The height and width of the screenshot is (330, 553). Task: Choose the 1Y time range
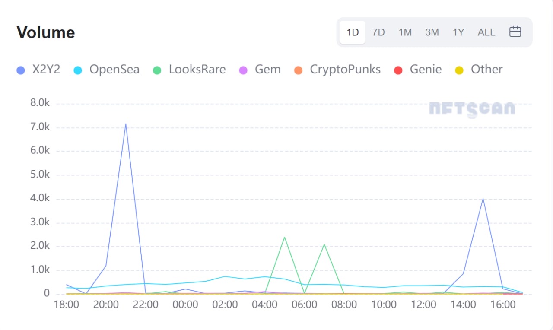click(458, 32)
